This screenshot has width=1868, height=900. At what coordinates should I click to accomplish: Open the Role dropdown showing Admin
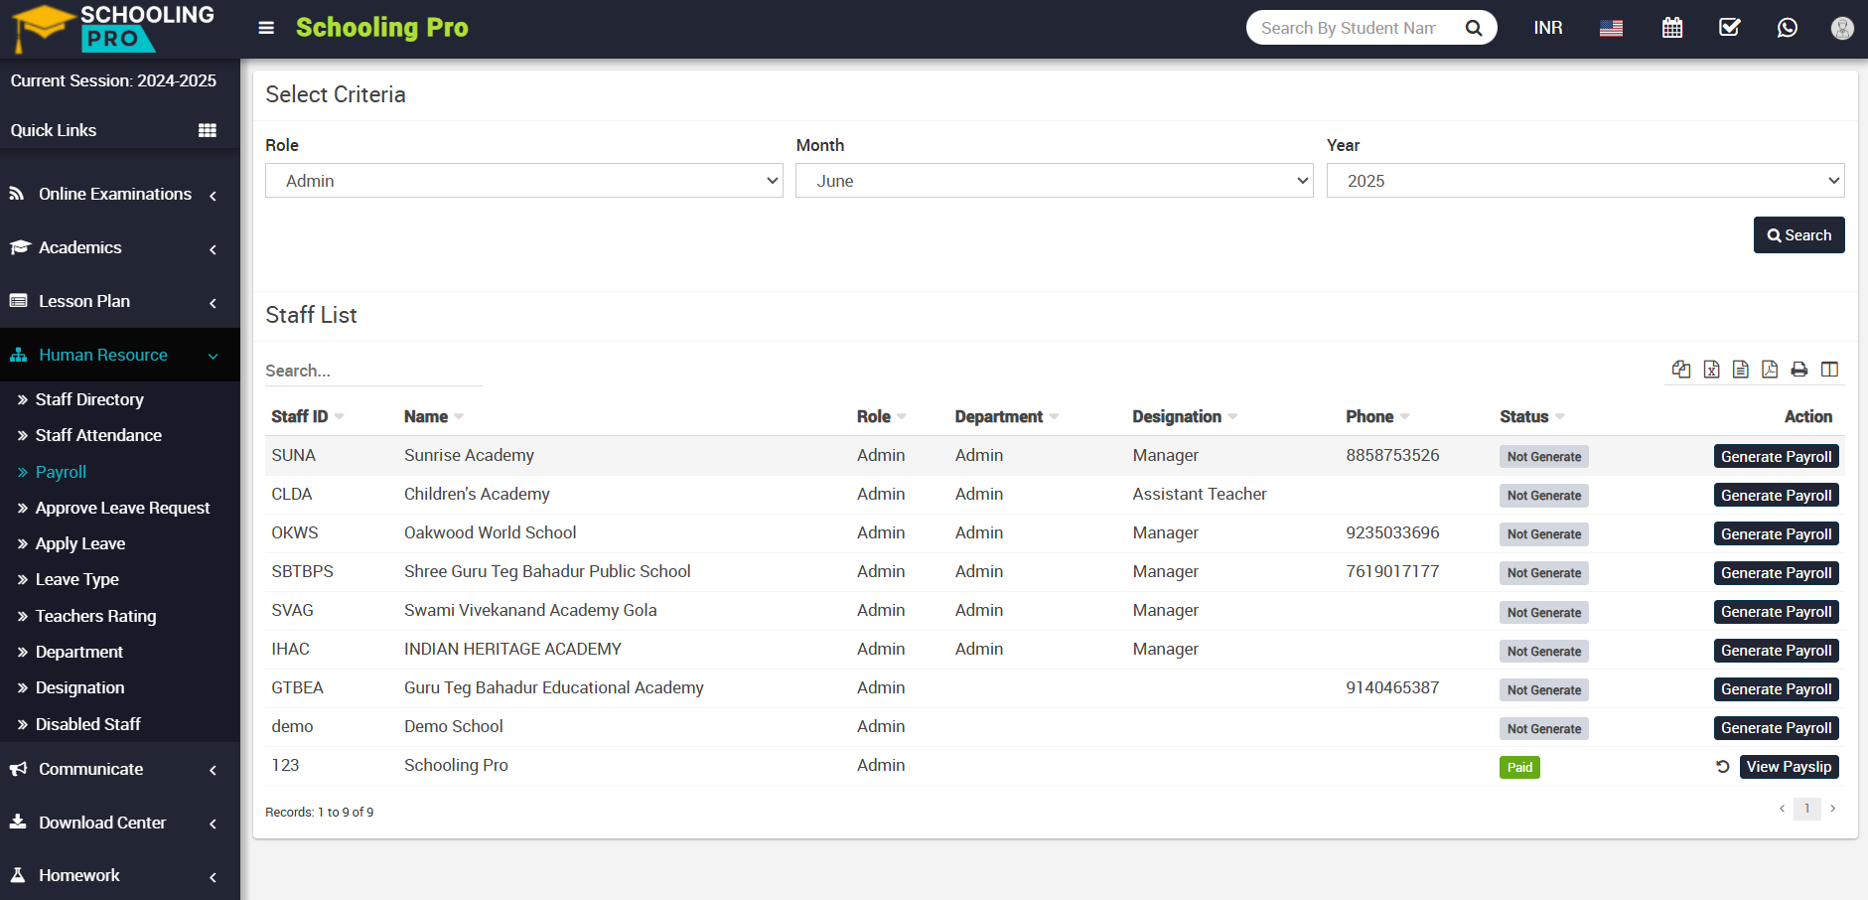[x=524, y=181]
